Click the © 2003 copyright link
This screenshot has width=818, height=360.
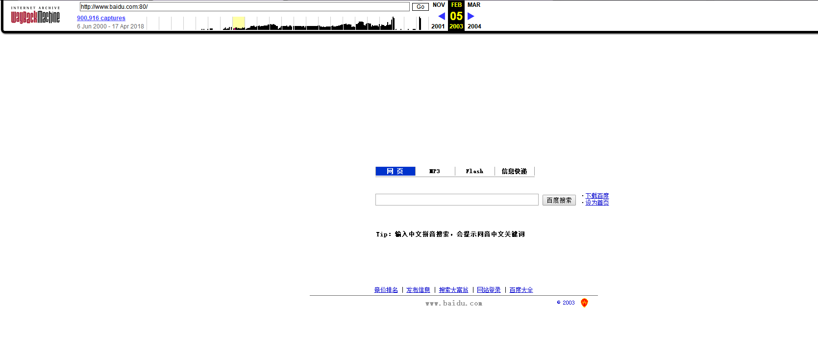click(x=566, y=303)
